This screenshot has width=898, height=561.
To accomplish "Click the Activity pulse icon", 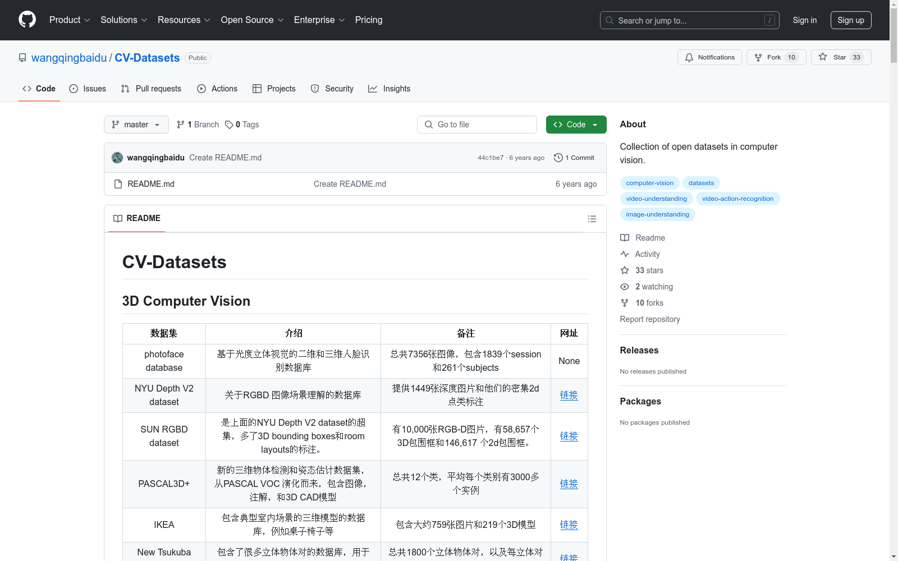I will click(625, 254).
